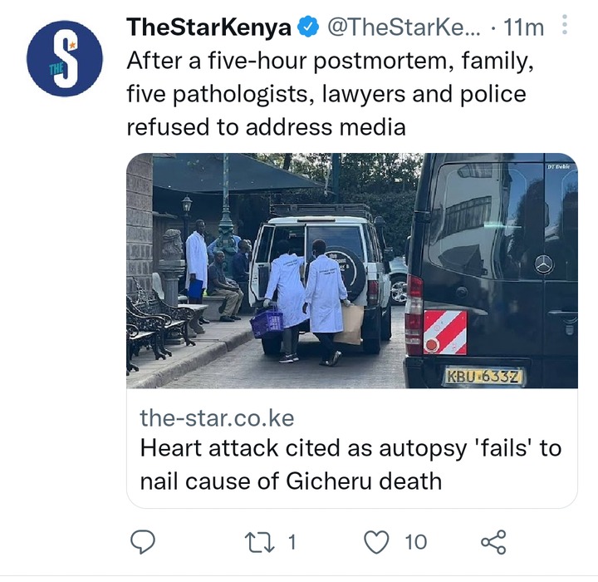Open TheStarKenya profile avatar
Screen dimensions: 598x582
(x=65, y=58)
